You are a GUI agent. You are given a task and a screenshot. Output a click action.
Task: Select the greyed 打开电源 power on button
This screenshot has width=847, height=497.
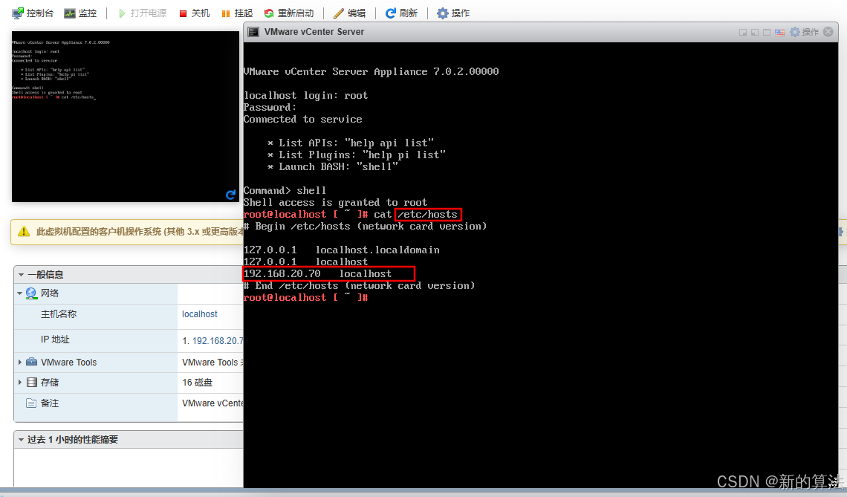(x=143, y=13)
